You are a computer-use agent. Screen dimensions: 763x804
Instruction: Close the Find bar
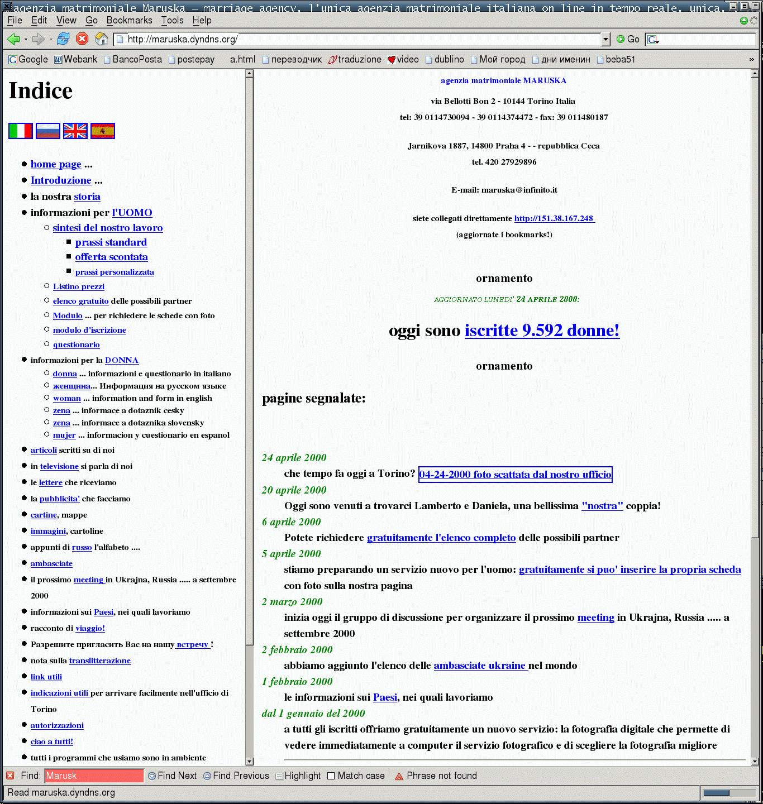(10, 776)
